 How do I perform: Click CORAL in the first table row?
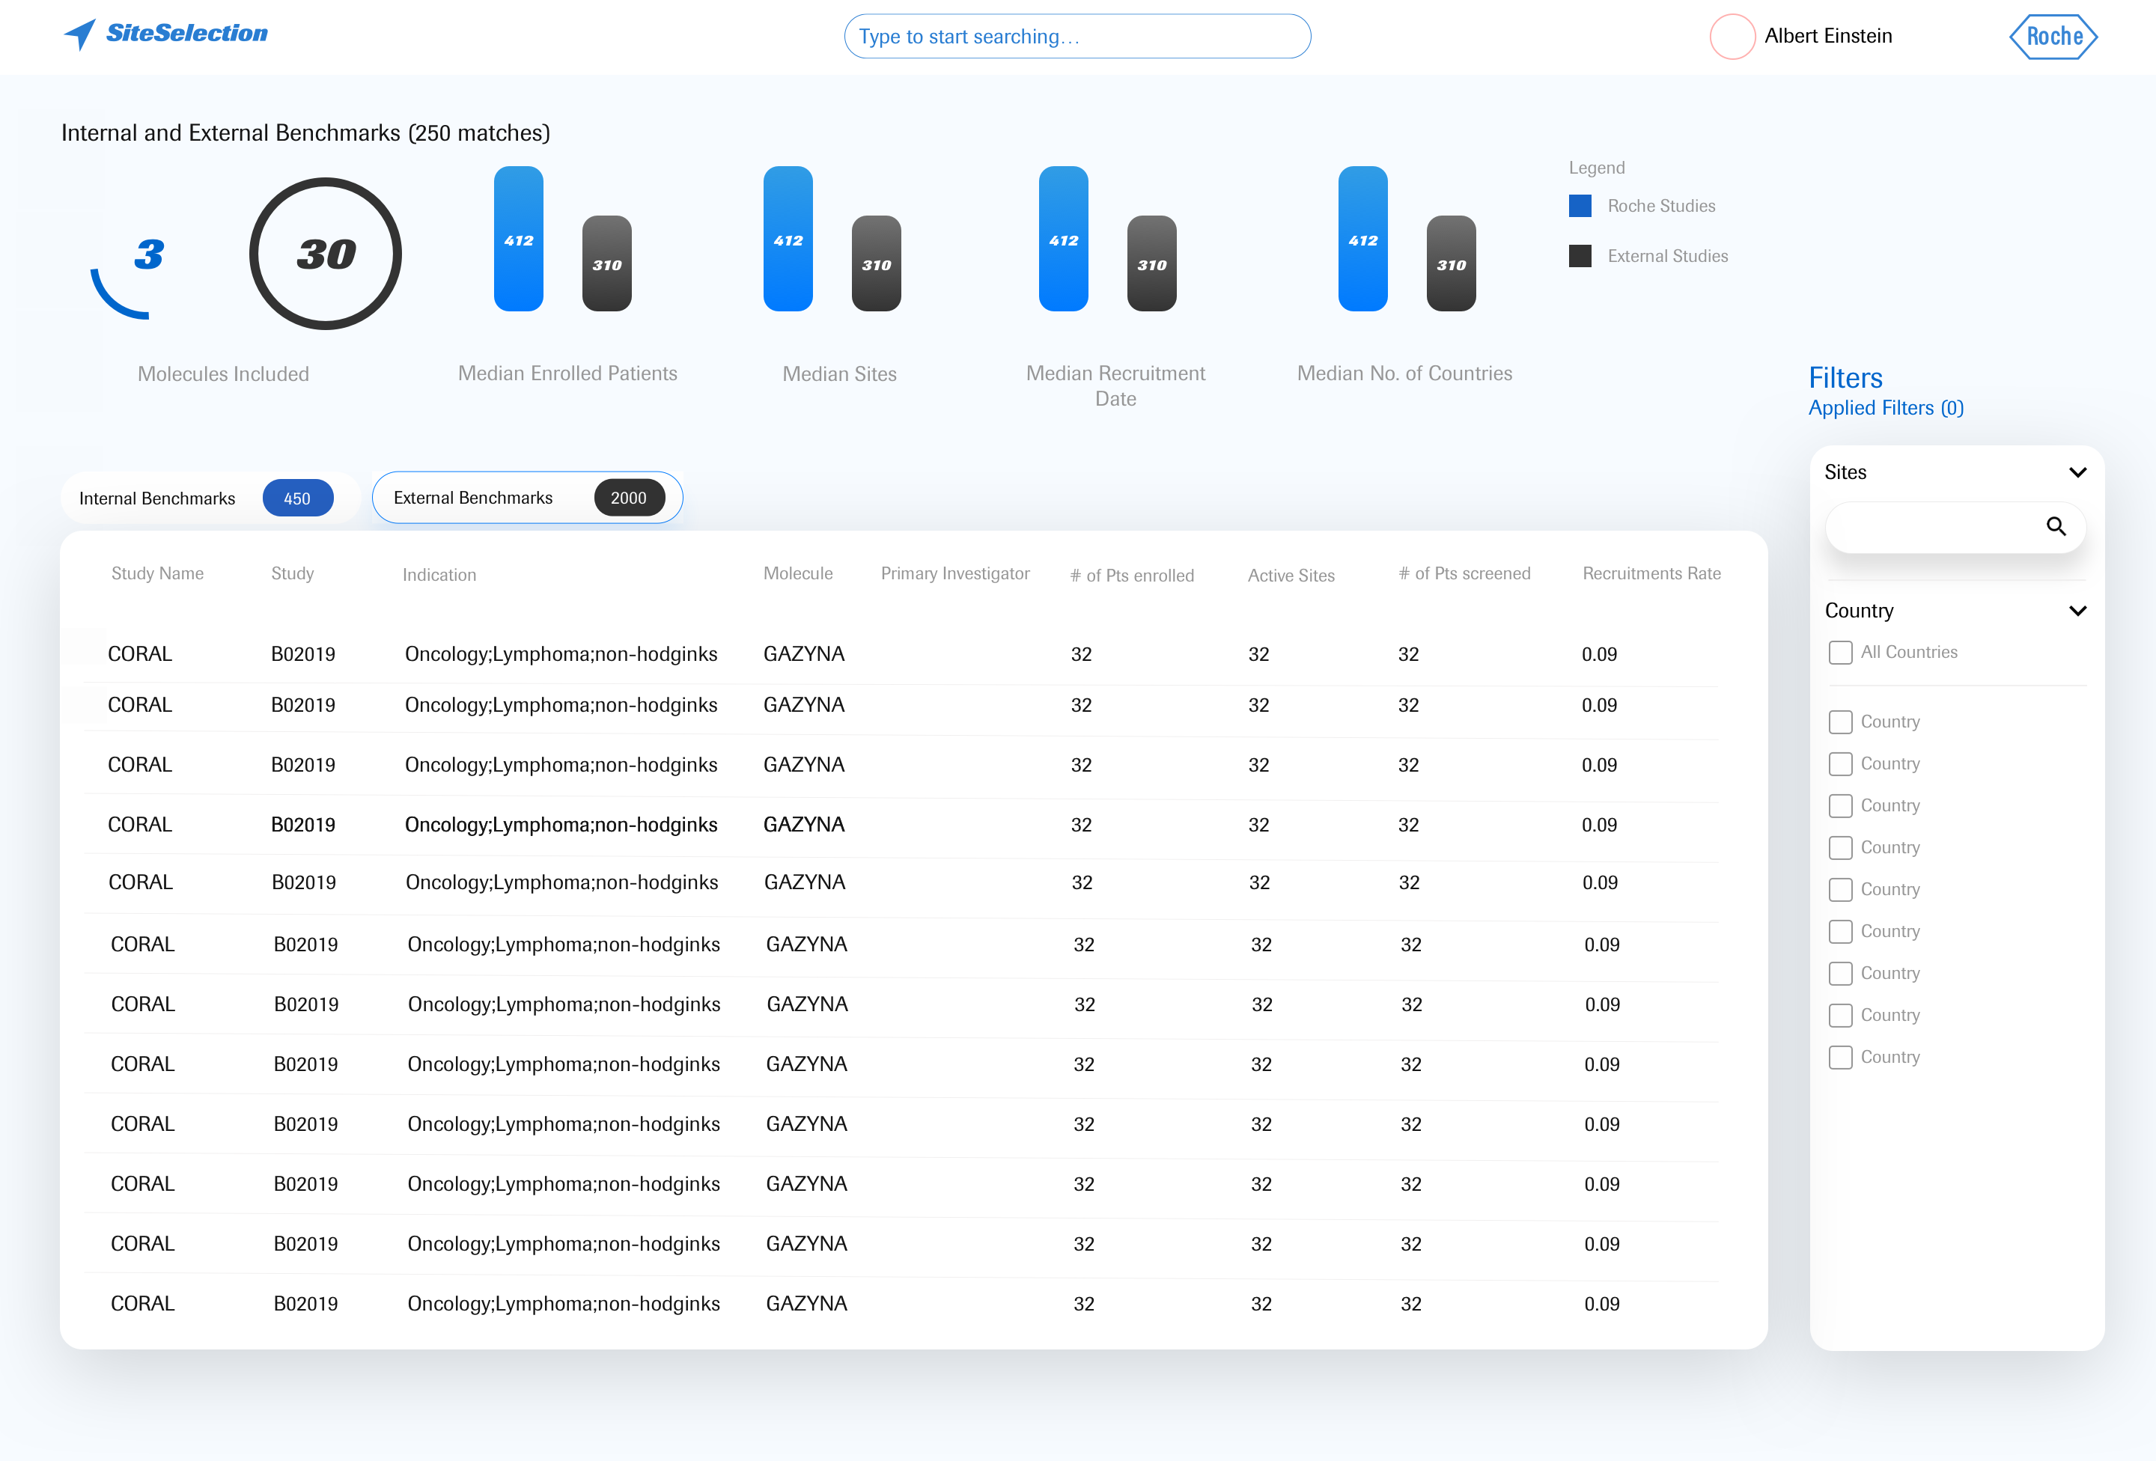pyautogui.click(x=139, y=654)
